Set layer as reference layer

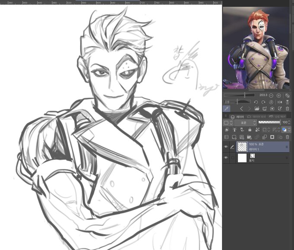[x=234, y=130]
